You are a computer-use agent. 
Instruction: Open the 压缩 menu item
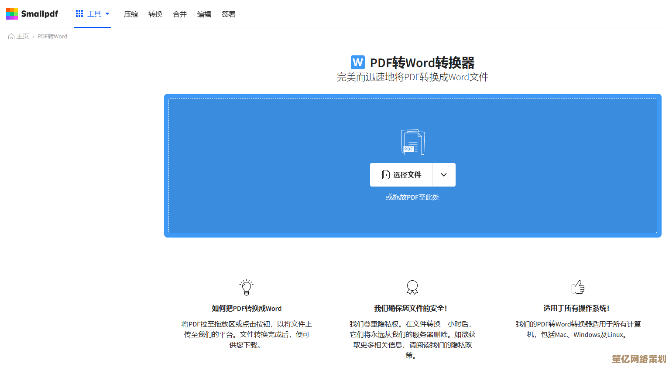(x=131, y=14)
